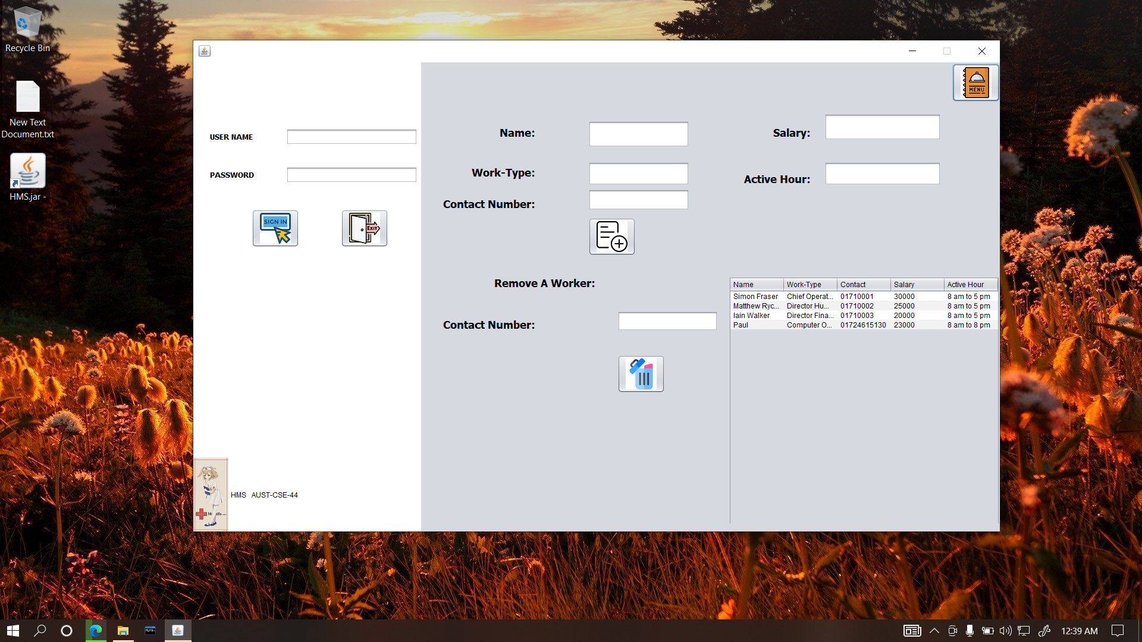Open the Menu icon button
Screen dimensions: 1142x642
coord(975,83)
